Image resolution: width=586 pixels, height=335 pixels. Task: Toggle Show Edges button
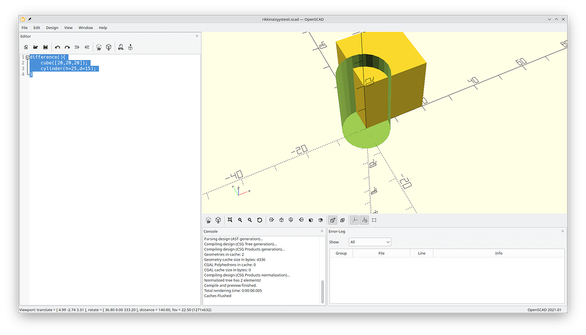[x=374, y=220]
